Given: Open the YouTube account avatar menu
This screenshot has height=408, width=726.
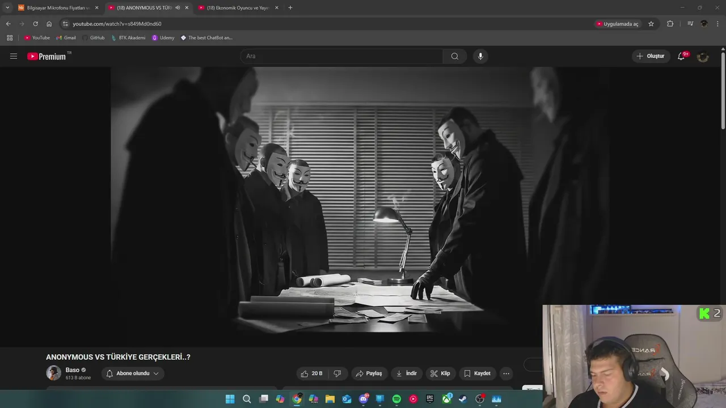Looking at the screenshot, I should point(703,56).
